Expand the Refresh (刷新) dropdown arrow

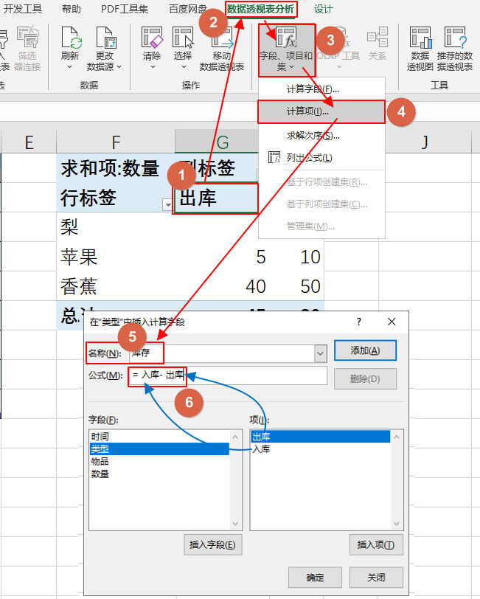click(70, 67)
